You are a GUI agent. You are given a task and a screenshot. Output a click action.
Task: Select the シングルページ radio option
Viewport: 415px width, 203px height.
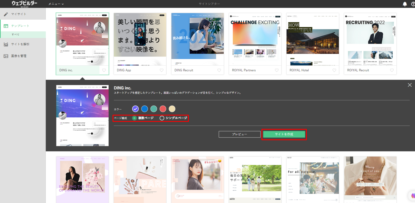[162, 118]
